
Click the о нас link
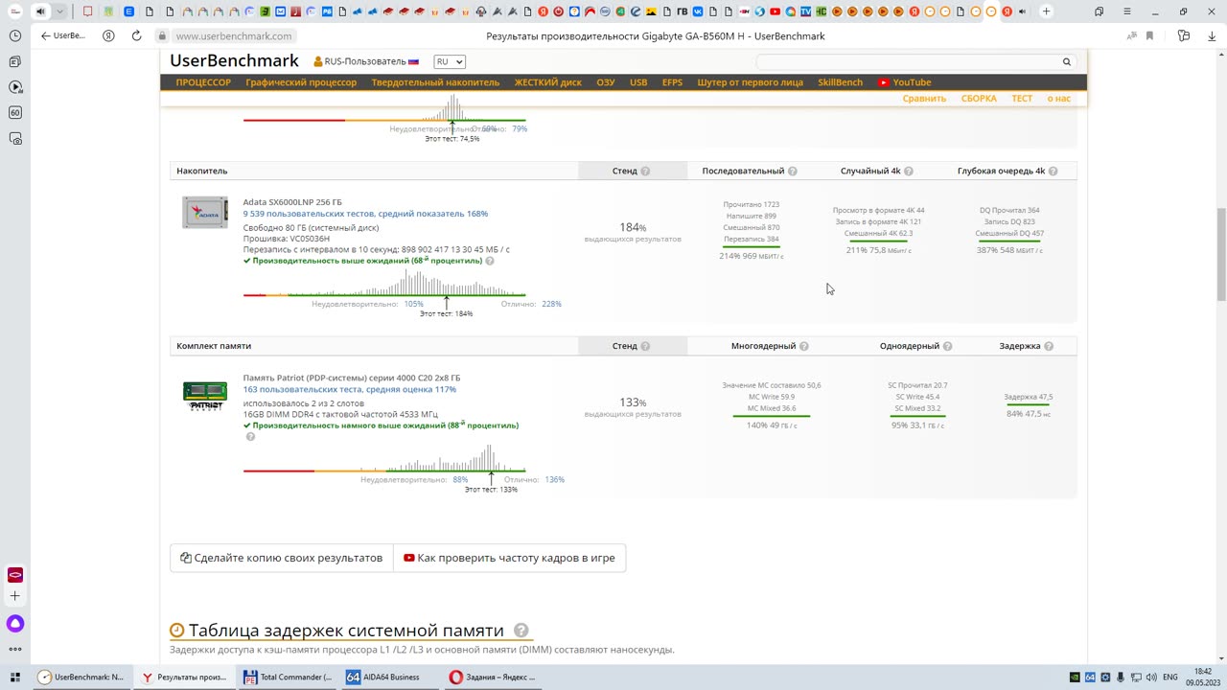1059,99
